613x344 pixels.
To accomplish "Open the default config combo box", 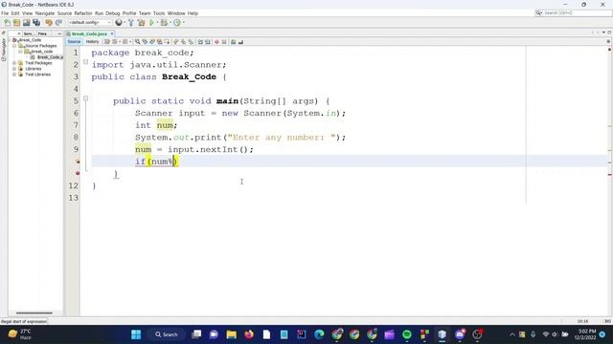I will (90, 23).
